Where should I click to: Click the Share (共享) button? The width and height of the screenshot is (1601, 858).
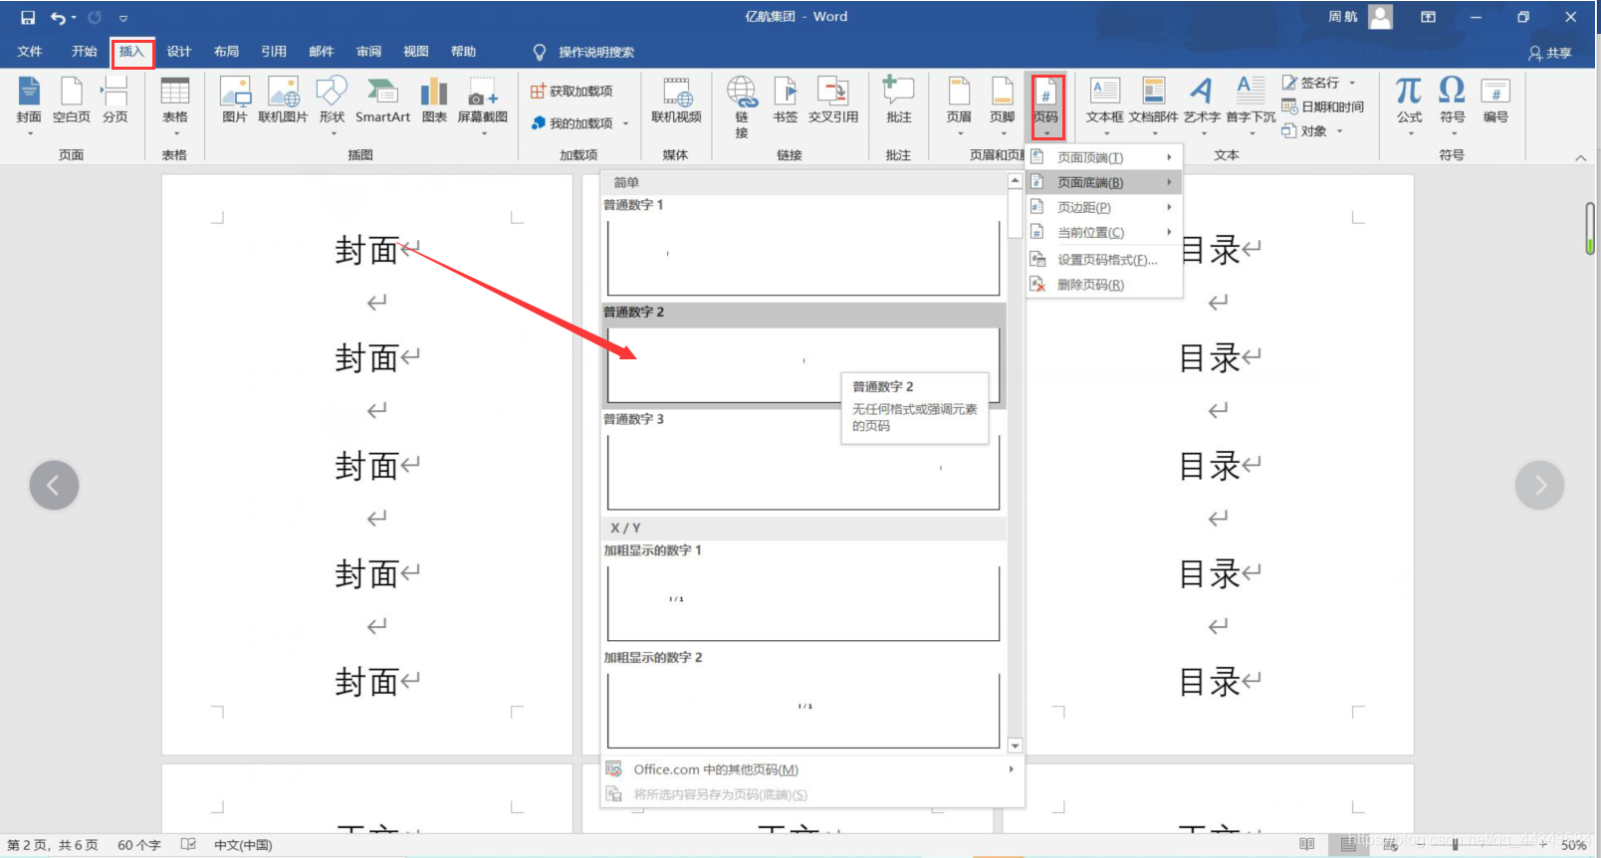(1550, 53)
